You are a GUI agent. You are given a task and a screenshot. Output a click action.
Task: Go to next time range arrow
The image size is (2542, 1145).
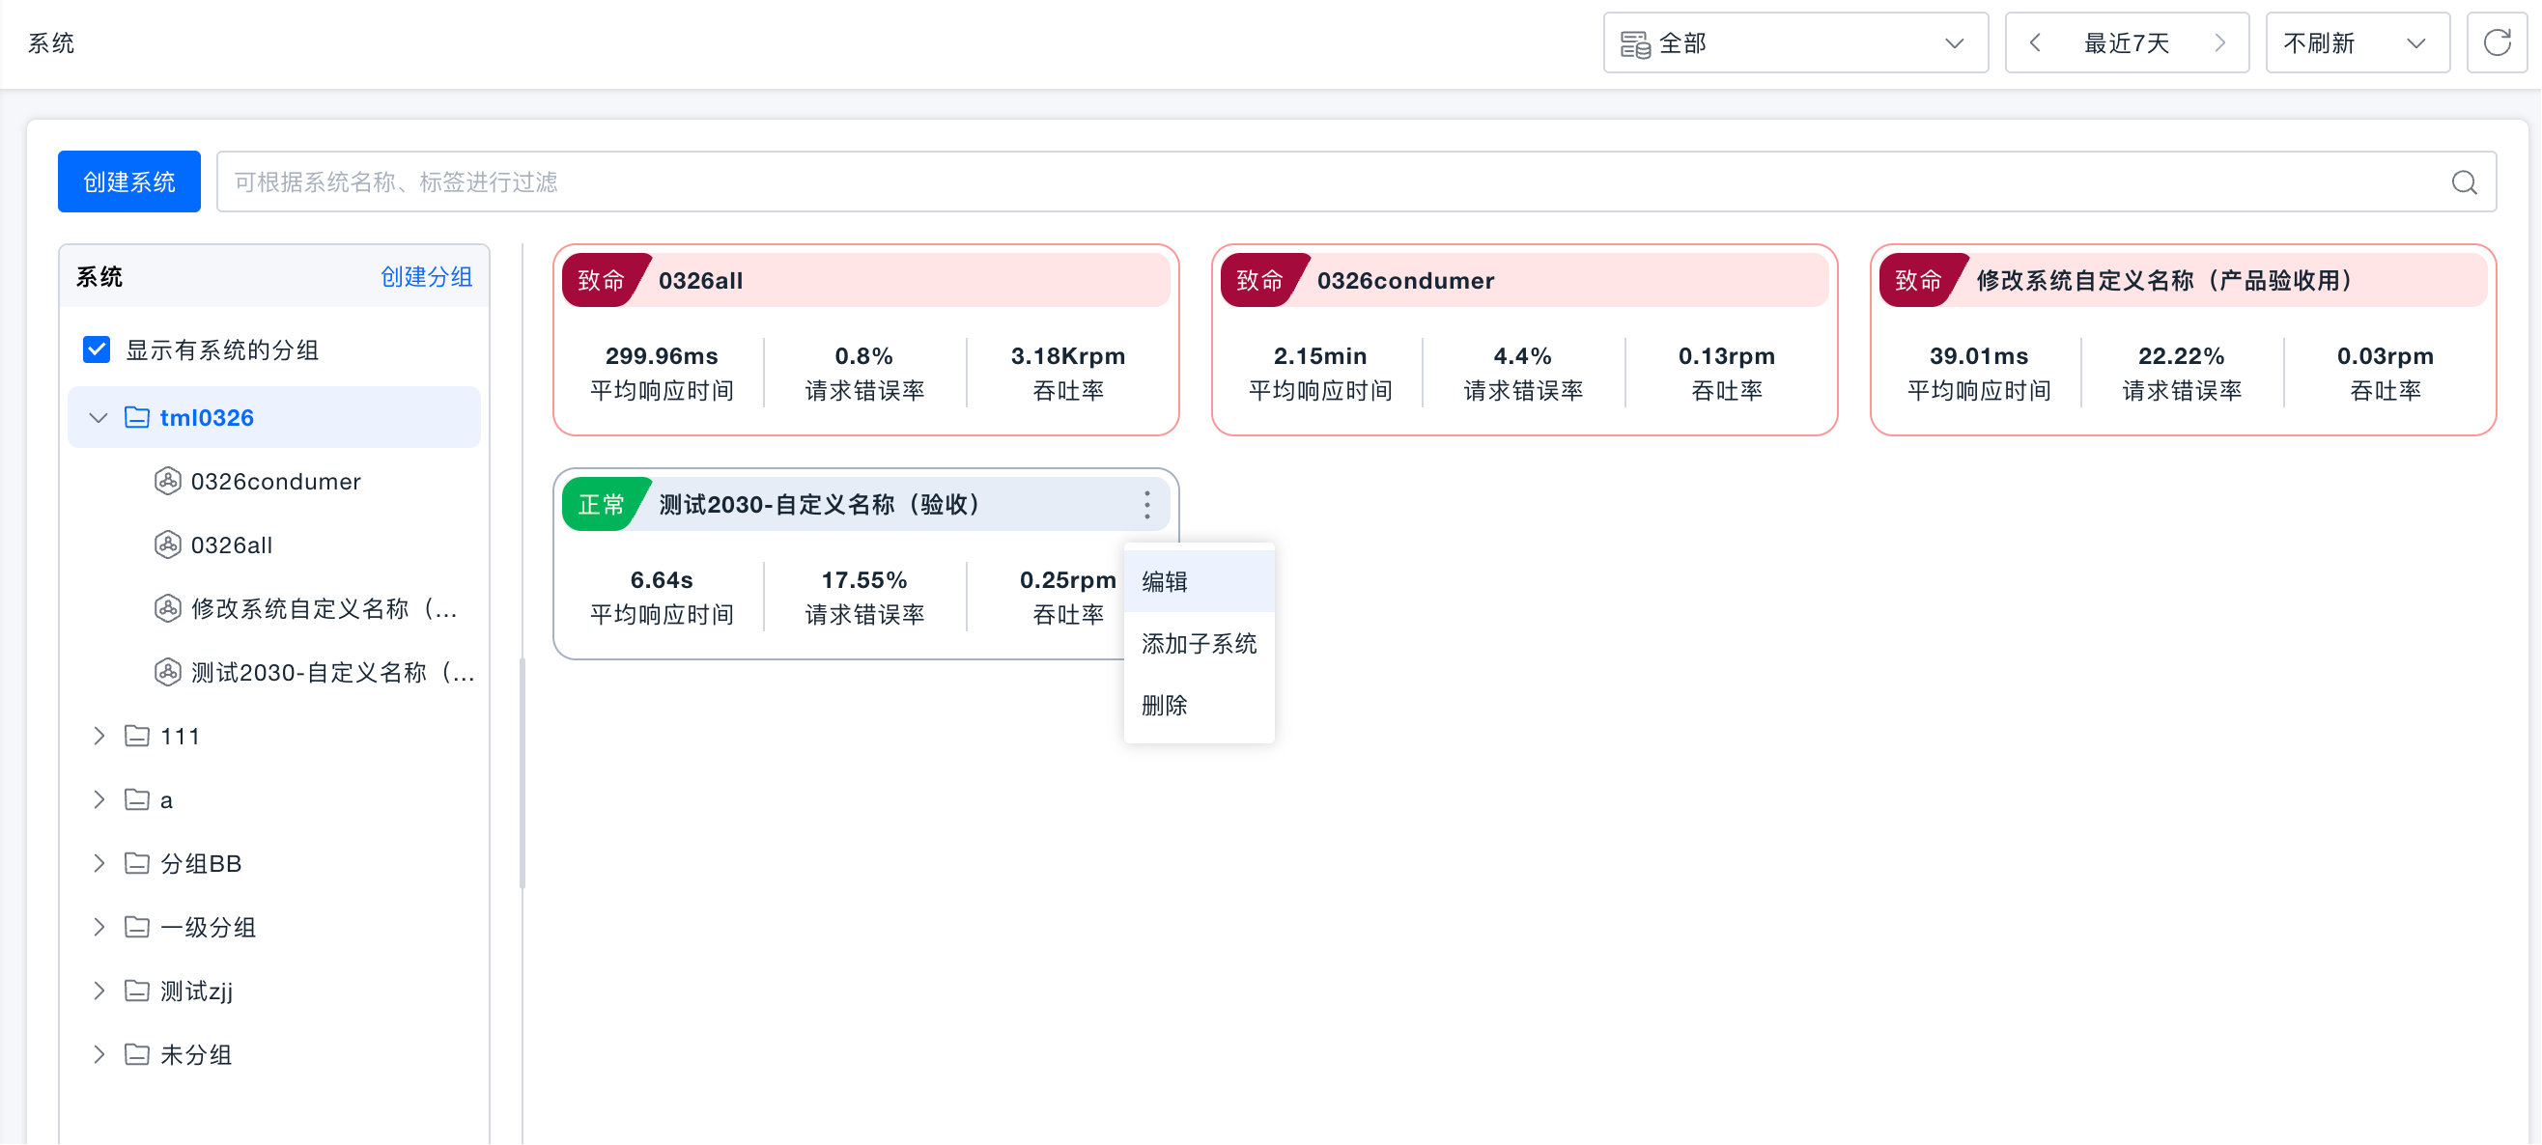[x=2219, y=42]
